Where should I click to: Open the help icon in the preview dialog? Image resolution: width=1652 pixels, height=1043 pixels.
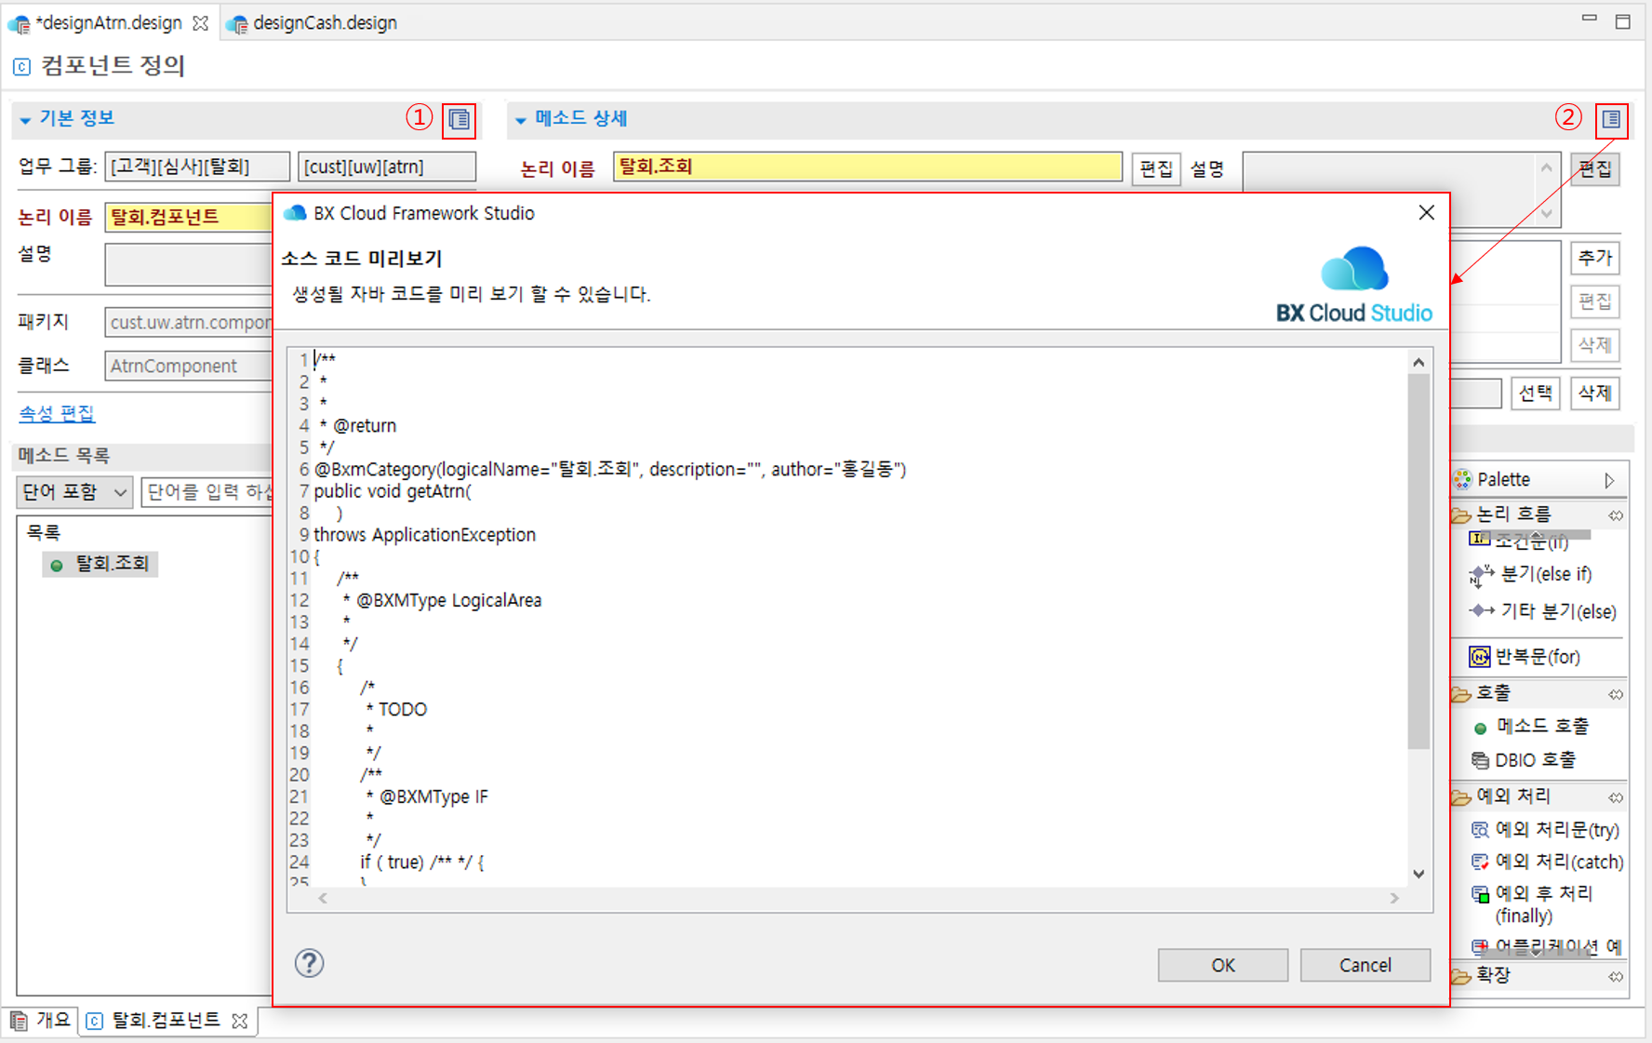tap(309, 964)
